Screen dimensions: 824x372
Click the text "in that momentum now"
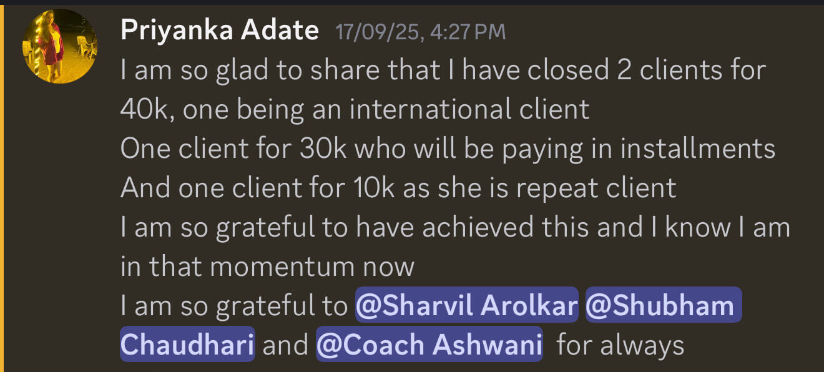267,267
